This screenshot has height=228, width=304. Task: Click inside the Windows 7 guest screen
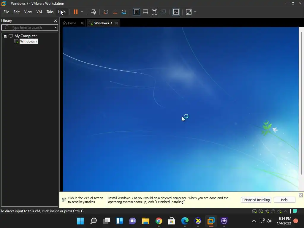point(180,109)
